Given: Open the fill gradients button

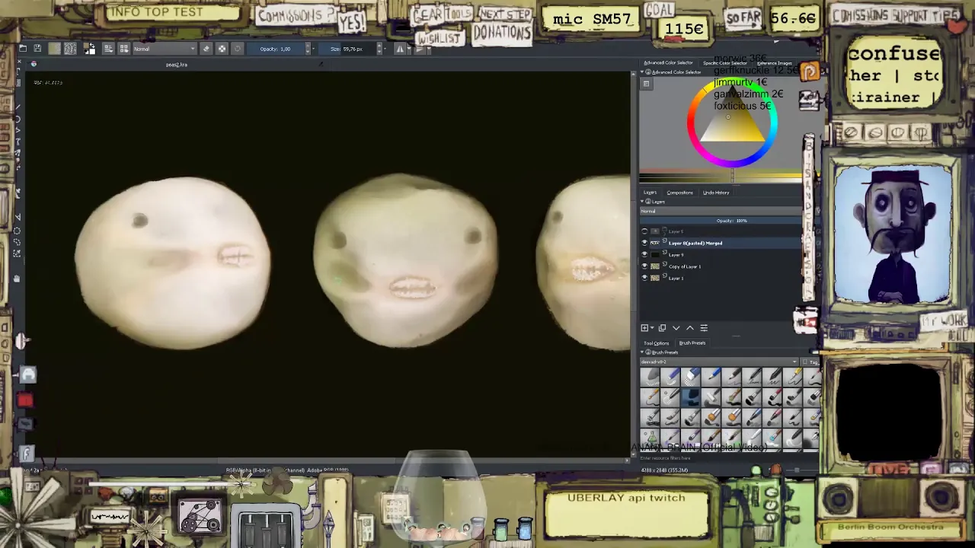Looking at the screenshot, I should pyautogui.click(x=55, y=48).
